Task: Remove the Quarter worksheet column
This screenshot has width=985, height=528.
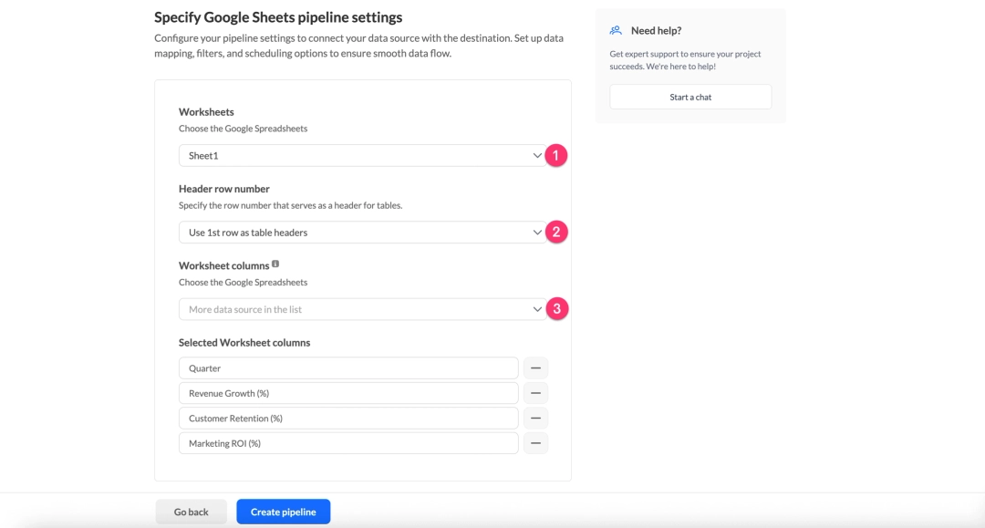Action: click(535, 368)
